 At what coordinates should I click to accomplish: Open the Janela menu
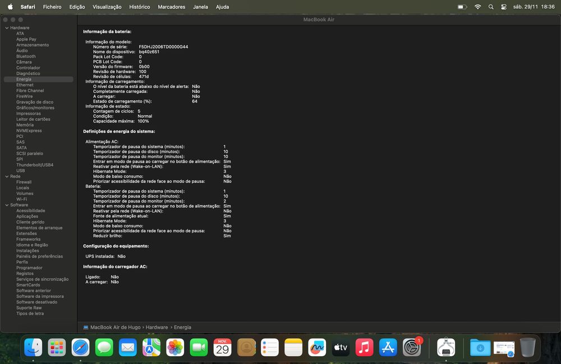200,7
